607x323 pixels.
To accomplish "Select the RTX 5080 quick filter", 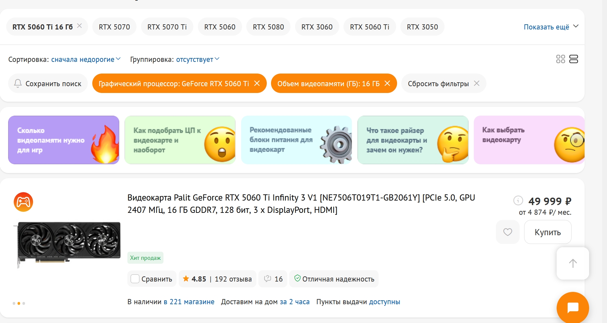I will pyautogui.click(x=268, y=27).
